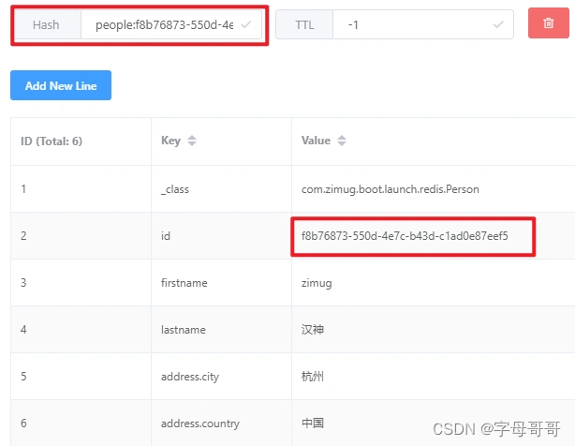Click the com.zimug.boot.launch.redis.Person value

[x=390, y=189]
